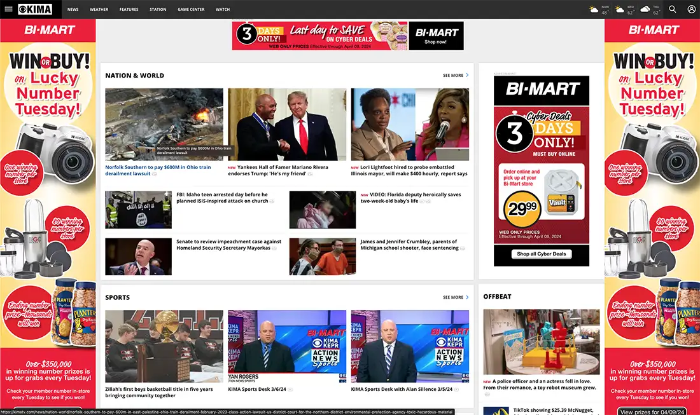Click the McNugget story thumbnail
The image size is (700, 415).
[x=496, y=411]
